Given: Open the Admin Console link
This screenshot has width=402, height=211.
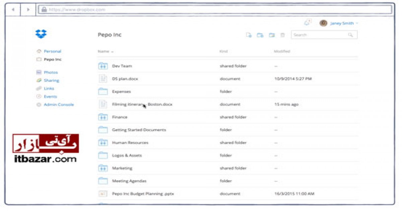Looking at the screenshot, I should point(59,105).
